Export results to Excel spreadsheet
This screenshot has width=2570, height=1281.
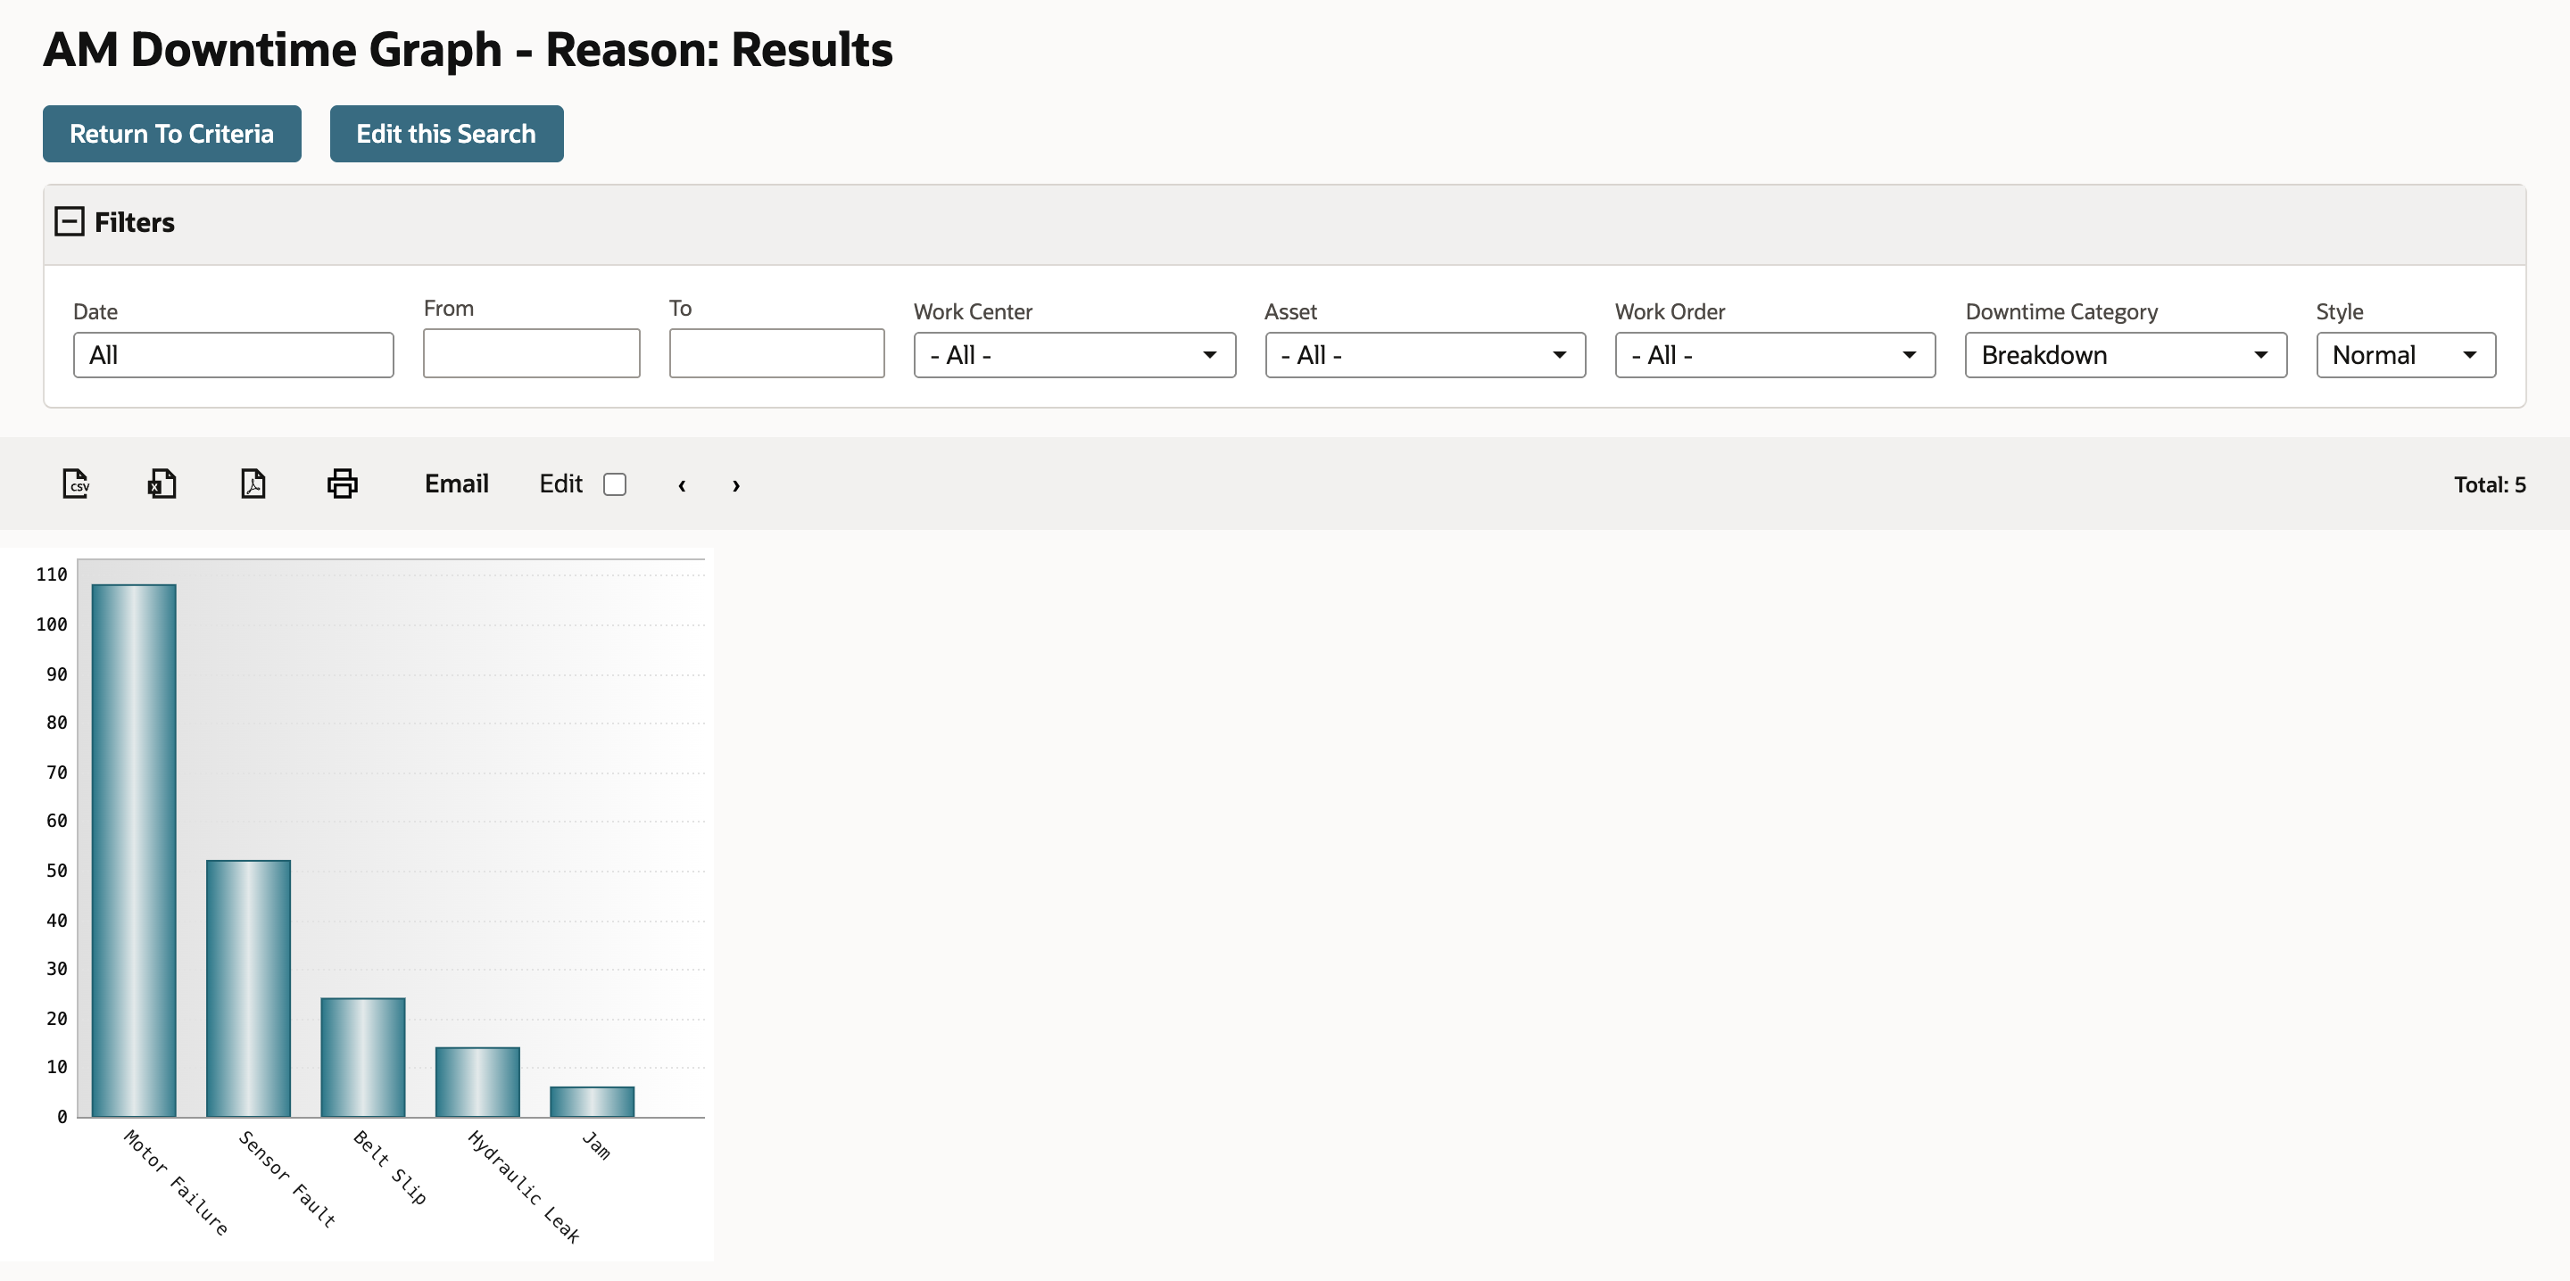pyautogui.click(x=162, y=483)
